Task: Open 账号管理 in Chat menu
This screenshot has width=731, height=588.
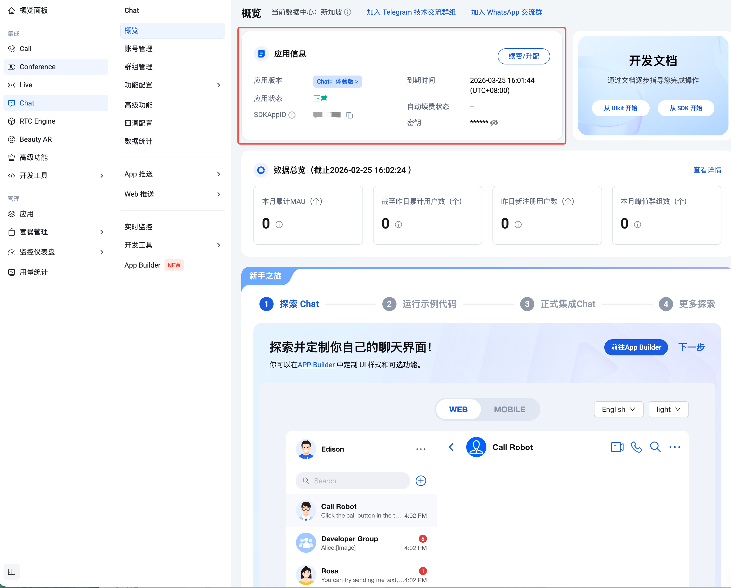Action: [x=139, y=49]
